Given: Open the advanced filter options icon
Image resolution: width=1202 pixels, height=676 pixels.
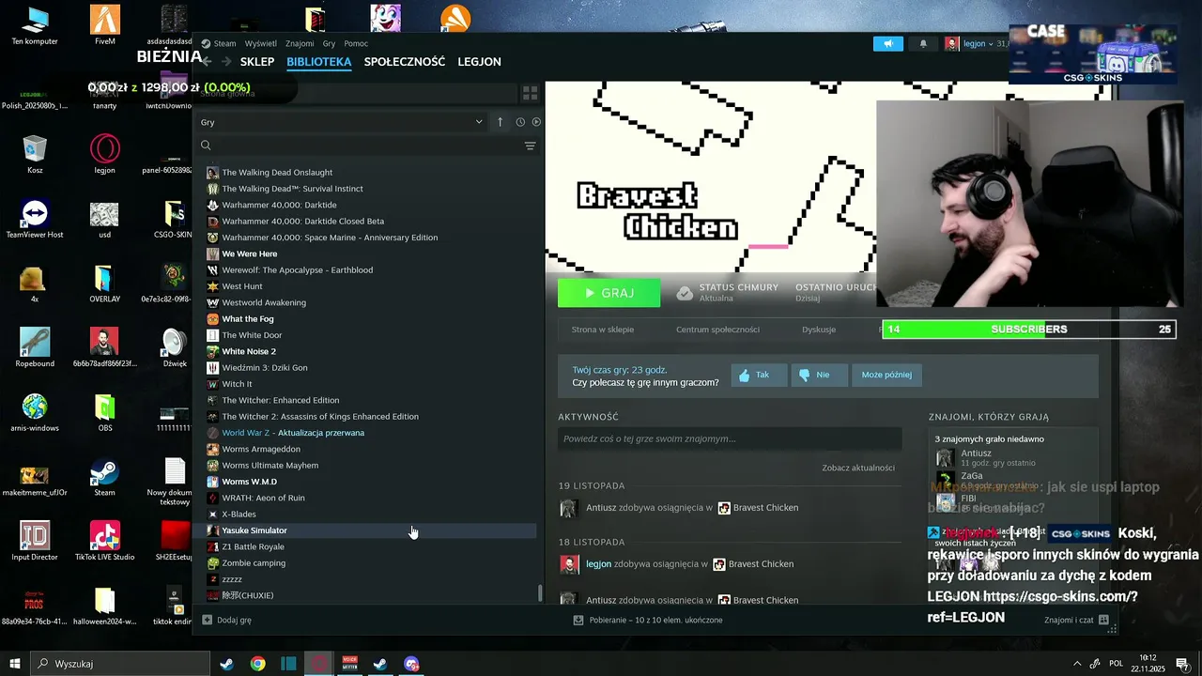Looking at the screenshot, I should coord(530,146).
